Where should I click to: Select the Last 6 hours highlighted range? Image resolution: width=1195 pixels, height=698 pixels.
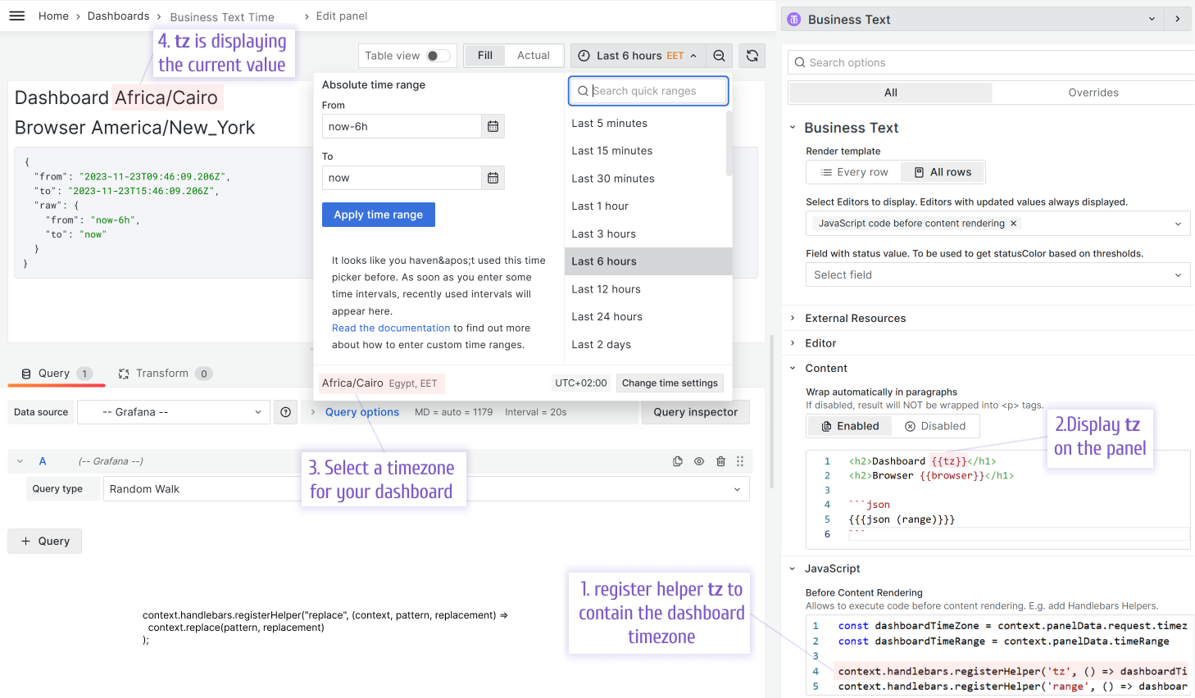[x=647, y=261]
